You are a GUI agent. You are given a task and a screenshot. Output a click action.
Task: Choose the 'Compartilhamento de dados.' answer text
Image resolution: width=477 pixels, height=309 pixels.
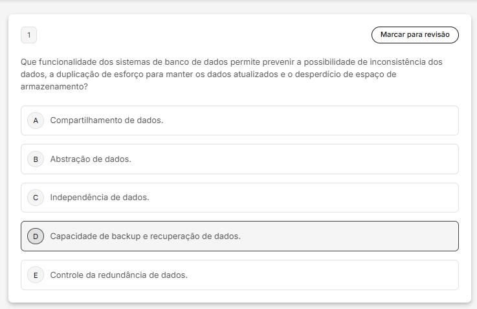(x=107, y=120)
